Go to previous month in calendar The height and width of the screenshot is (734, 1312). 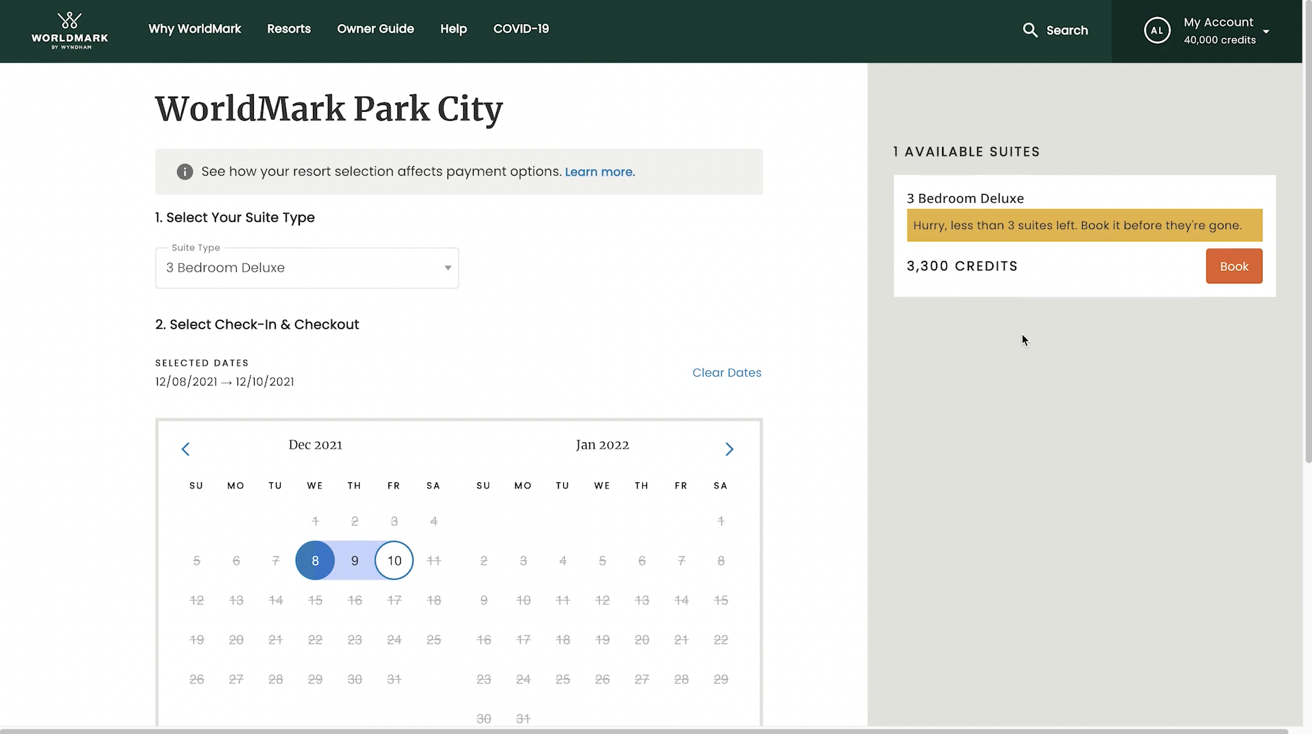185,449
